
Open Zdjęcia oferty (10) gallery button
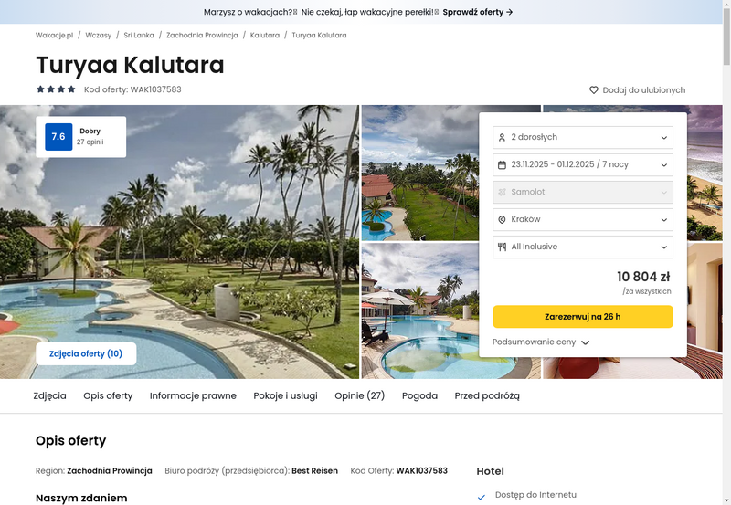tap(86, 354)
